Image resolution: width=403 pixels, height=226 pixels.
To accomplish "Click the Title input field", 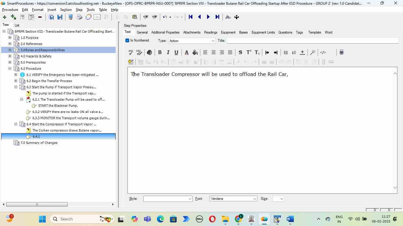I will tap(313, 41).
